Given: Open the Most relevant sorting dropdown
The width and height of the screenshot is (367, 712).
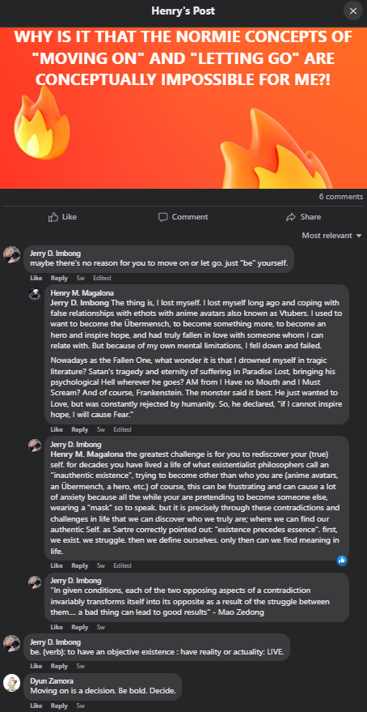Looking at the screenshot, I should click(x=331, y=235).
